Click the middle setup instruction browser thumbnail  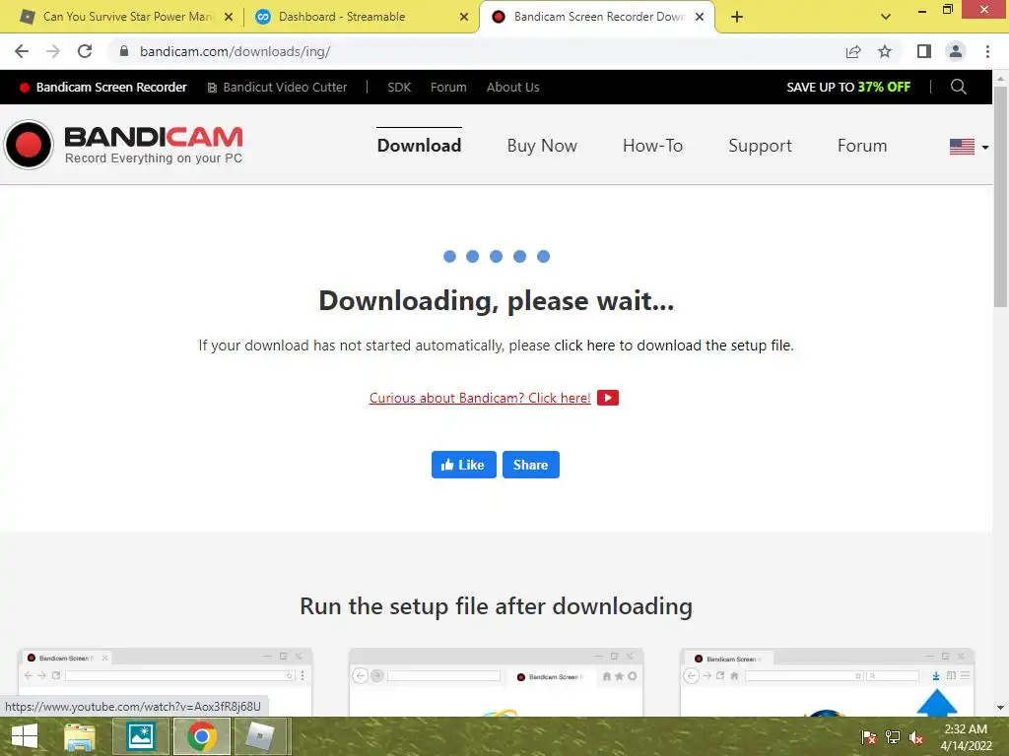coord(496,682)
